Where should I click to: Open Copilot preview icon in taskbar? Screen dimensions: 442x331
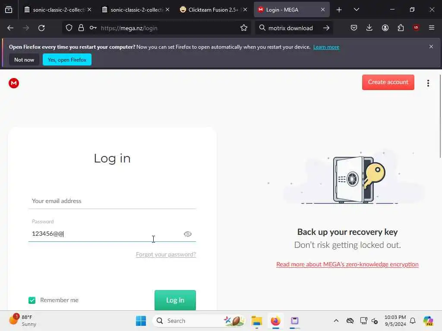(428, 321)
